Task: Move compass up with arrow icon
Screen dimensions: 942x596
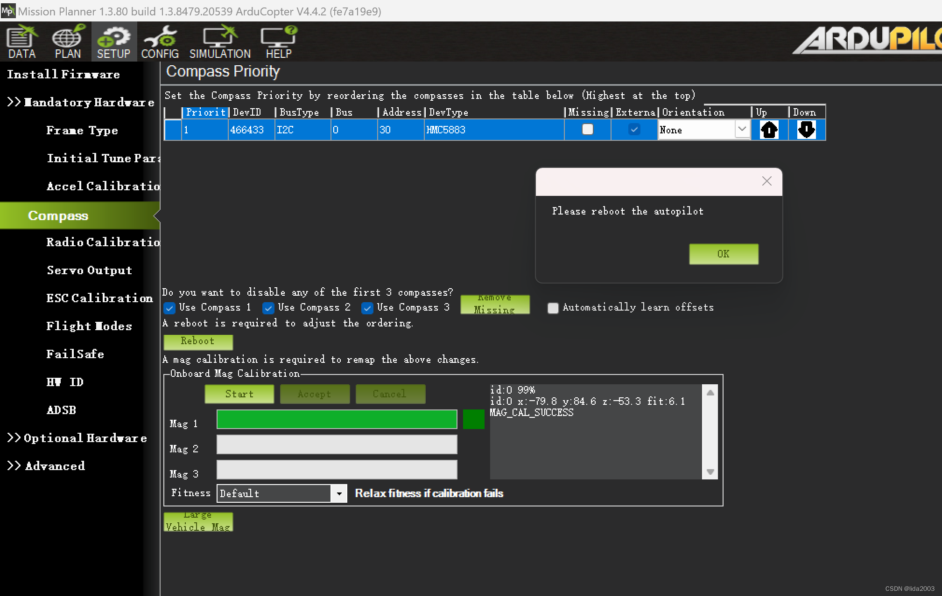Action: (x=769, y=130)
